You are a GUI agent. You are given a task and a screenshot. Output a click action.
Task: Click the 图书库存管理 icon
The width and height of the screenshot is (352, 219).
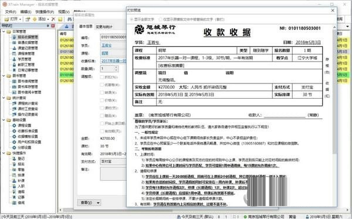coord(14,87)
